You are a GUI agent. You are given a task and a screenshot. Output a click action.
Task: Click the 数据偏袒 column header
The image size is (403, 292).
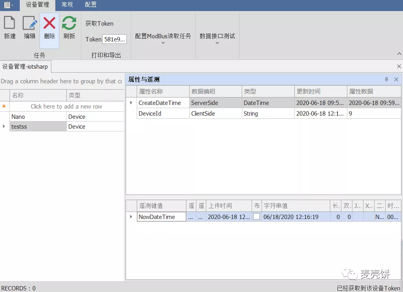pyautogui.click(x=215, y=91)
